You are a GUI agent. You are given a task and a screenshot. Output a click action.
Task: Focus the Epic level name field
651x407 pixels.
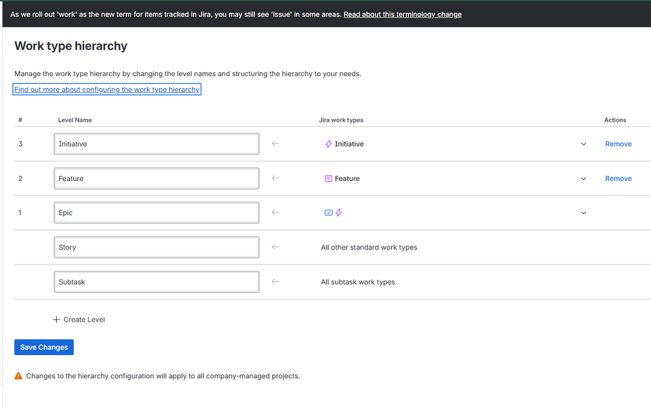click(156, 213)
